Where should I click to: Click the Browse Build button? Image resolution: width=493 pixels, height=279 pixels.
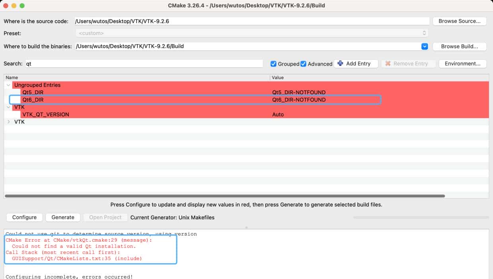click(459, 46)
